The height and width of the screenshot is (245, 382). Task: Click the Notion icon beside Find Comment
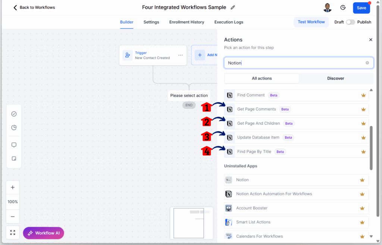click(x=229, y=95)
